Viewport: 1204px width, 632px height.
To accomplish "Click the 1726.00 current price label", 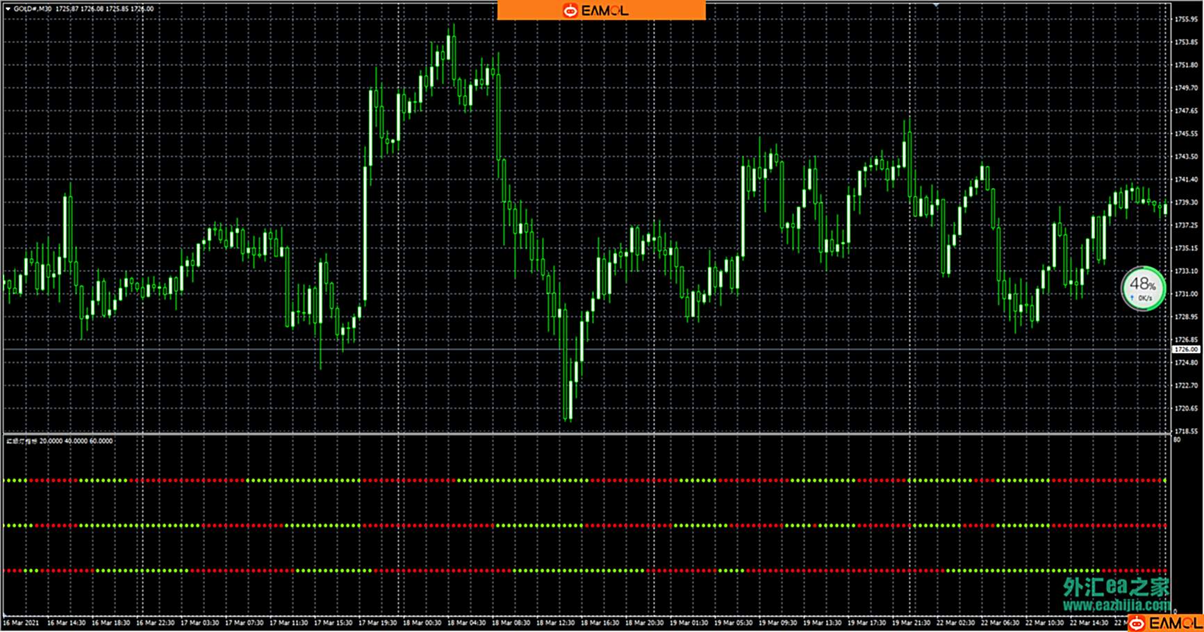I will click(x=1186, y=350).
